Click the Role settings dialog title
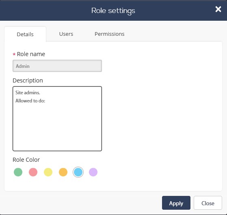The width and height of the screenshot is (227, 215). [x=113, y=11]
